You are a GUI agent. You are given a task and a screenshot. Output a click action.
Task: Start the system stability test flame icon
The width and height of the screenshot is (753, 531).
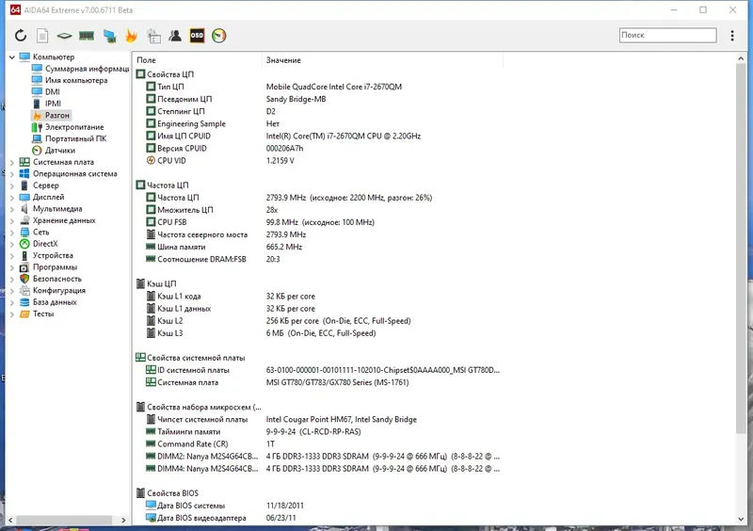pyautogui.click(x=131, y=36)
